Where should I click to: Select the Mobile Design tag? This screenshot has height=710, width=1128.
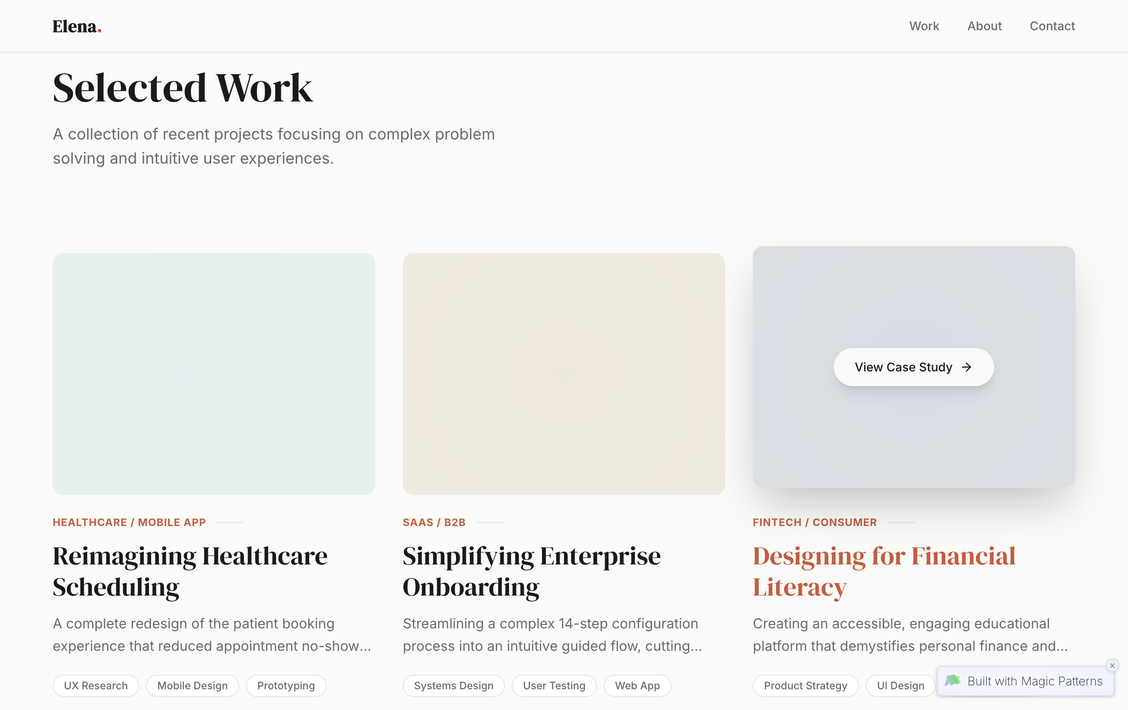tap(192, 686)
